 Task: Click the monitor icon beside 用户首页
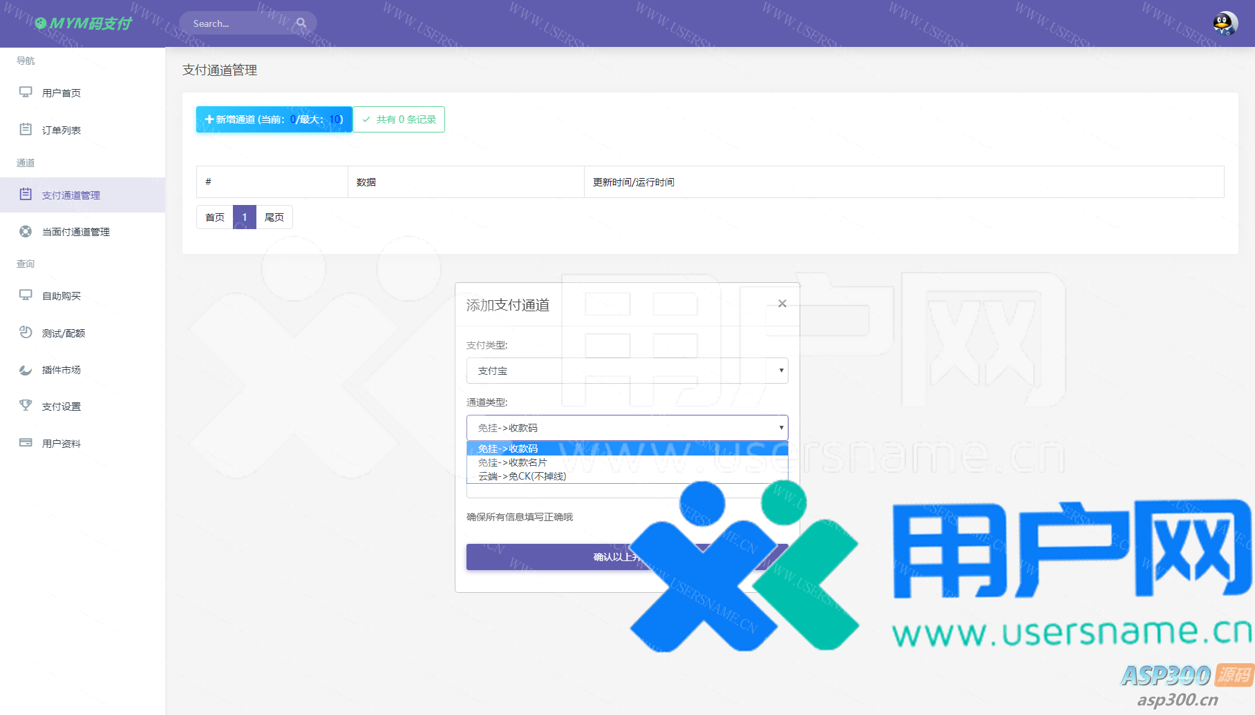pos(26,92)
